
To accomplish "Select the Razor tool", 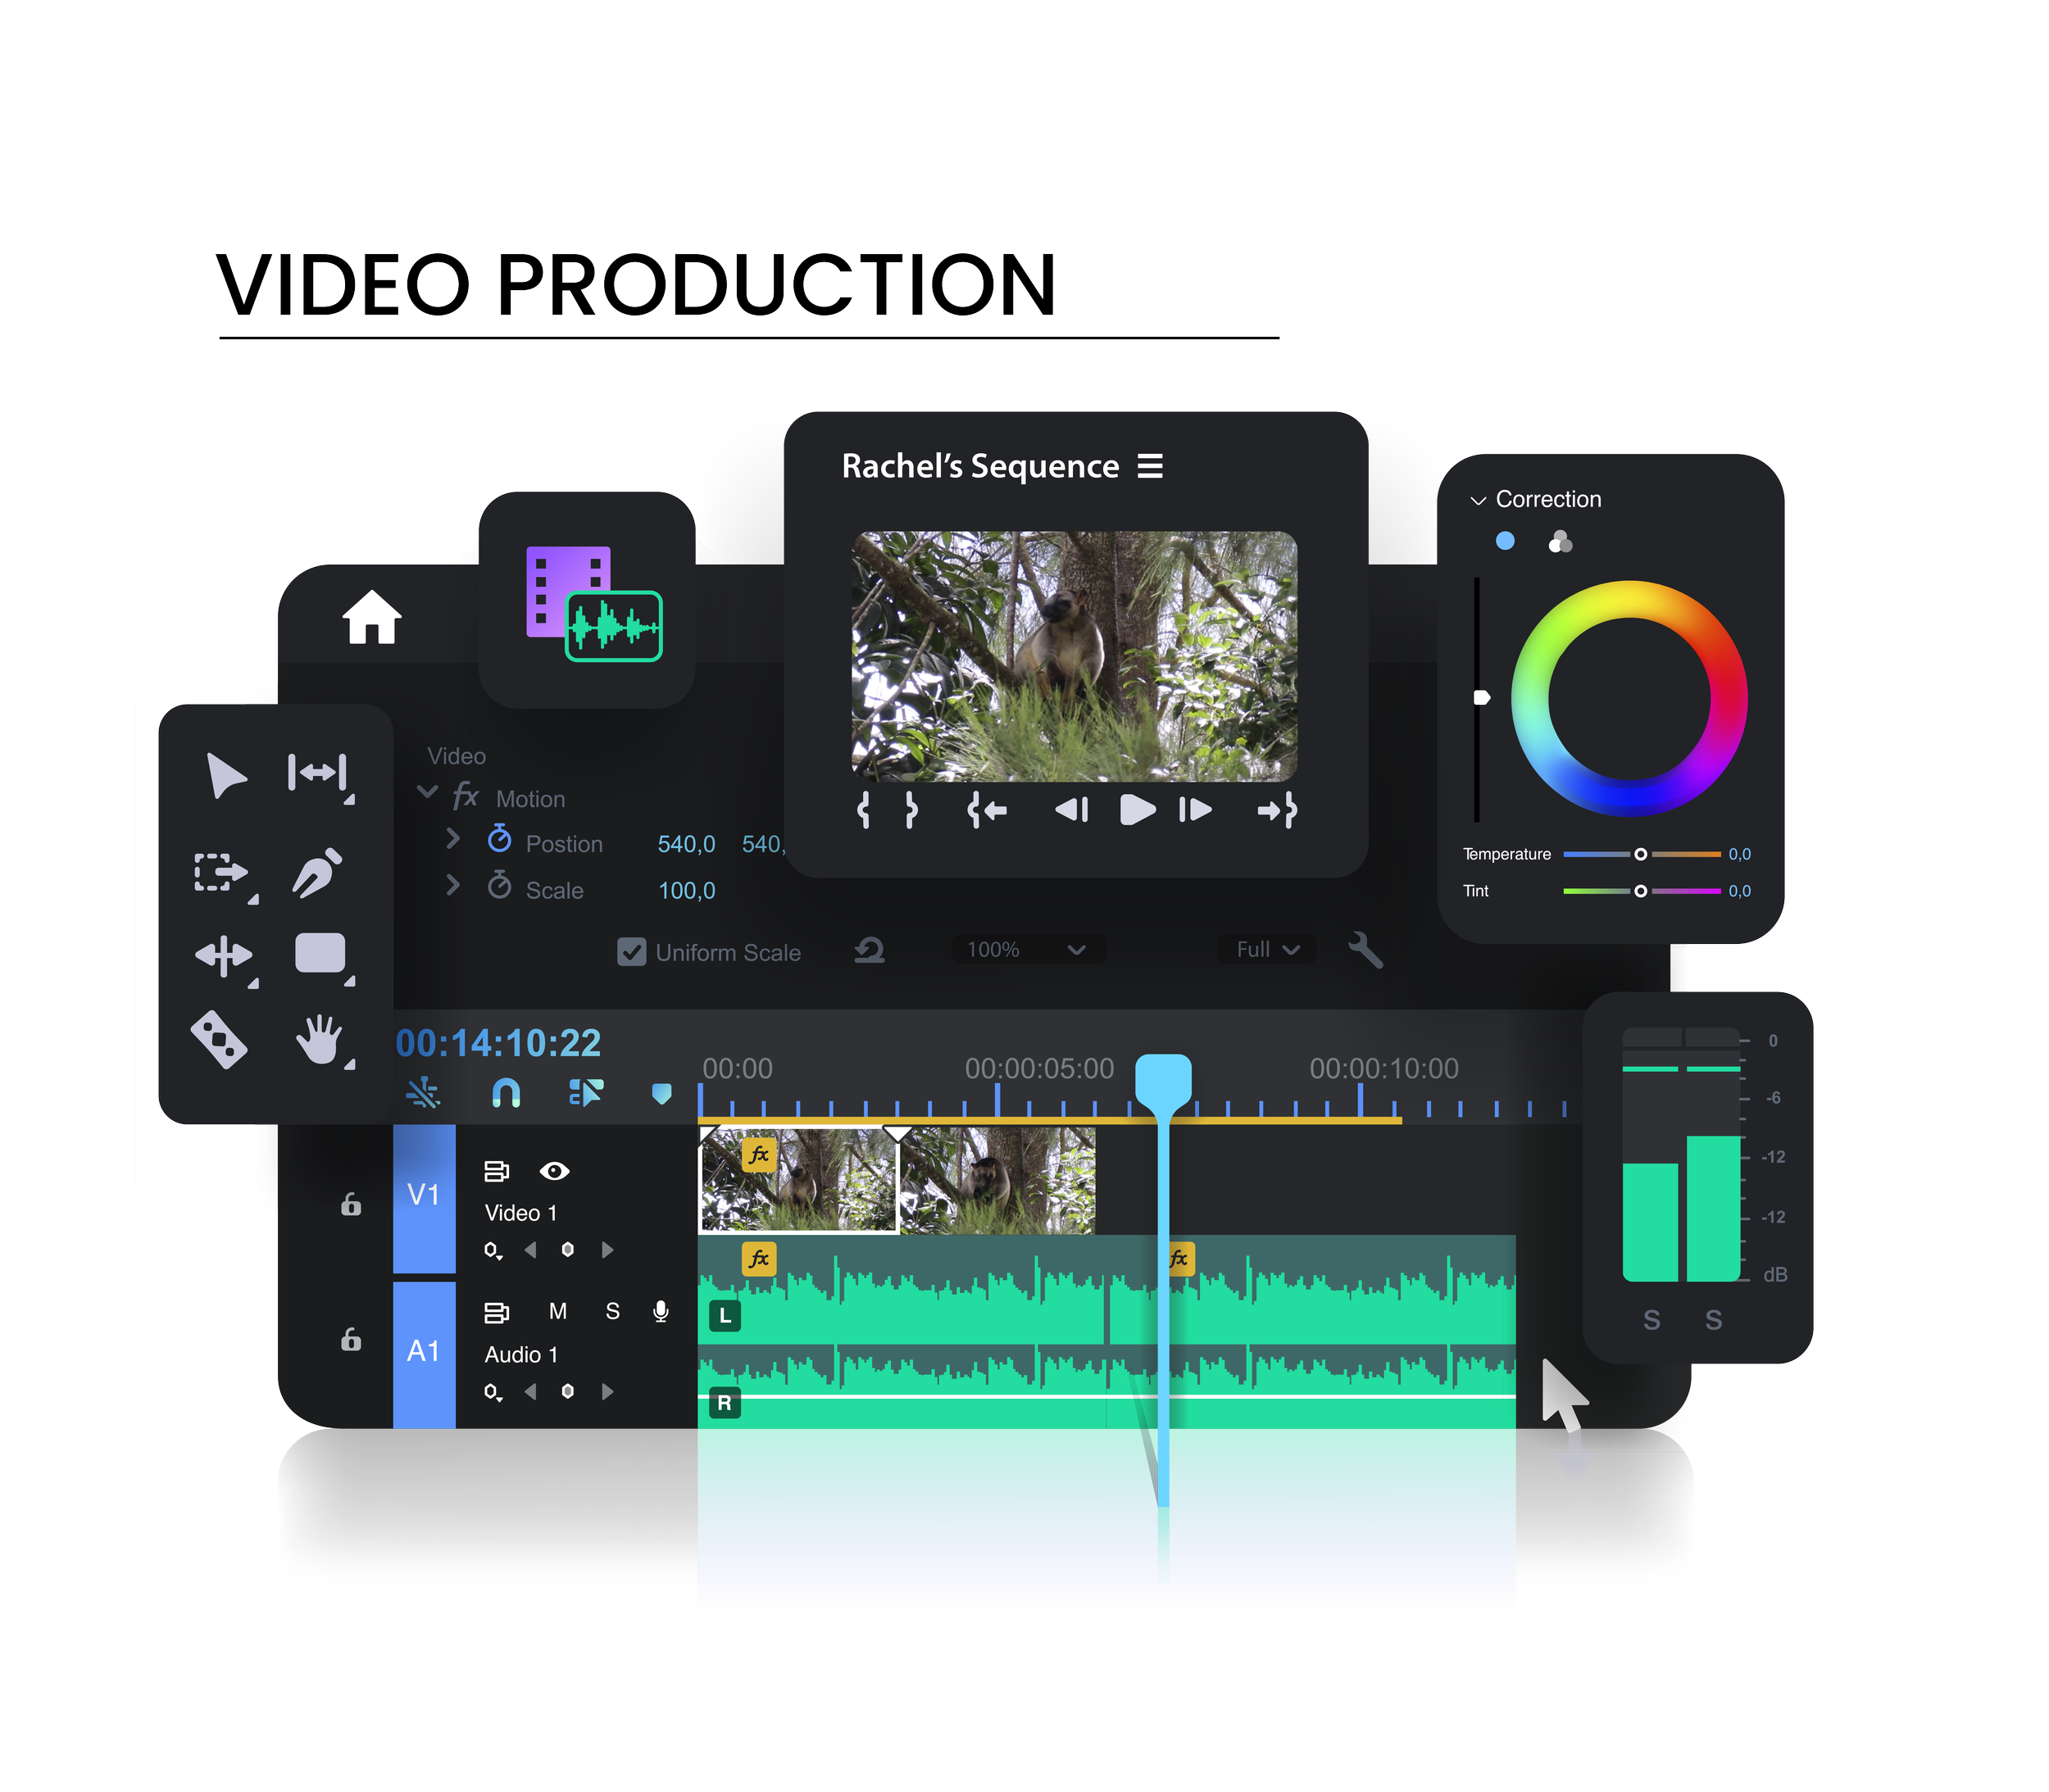I will point(220,1040).
